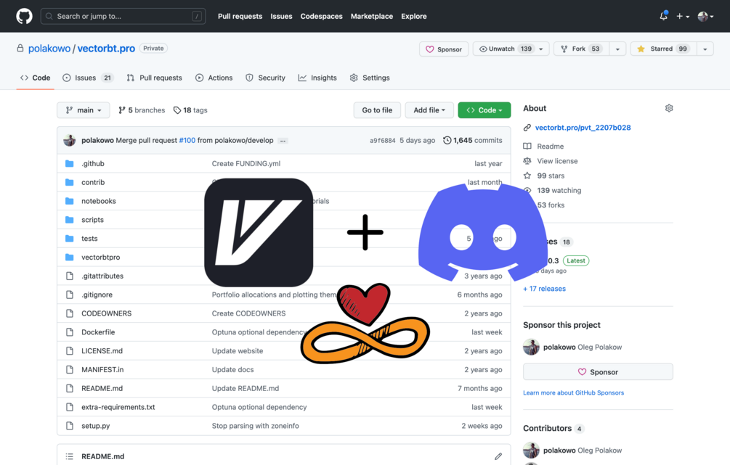The width and height of the screenshot is (730, 465).
Task: Expand the star lists dropdown arrow
Action: pyautogui.click(x=705, y=49)
